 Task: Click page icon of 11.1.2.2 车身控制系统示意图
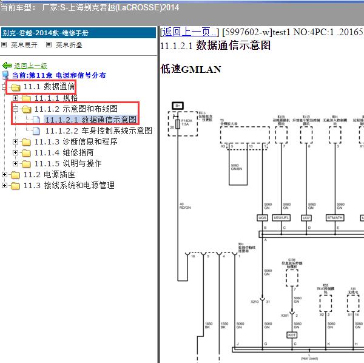(x=36, y=131)
